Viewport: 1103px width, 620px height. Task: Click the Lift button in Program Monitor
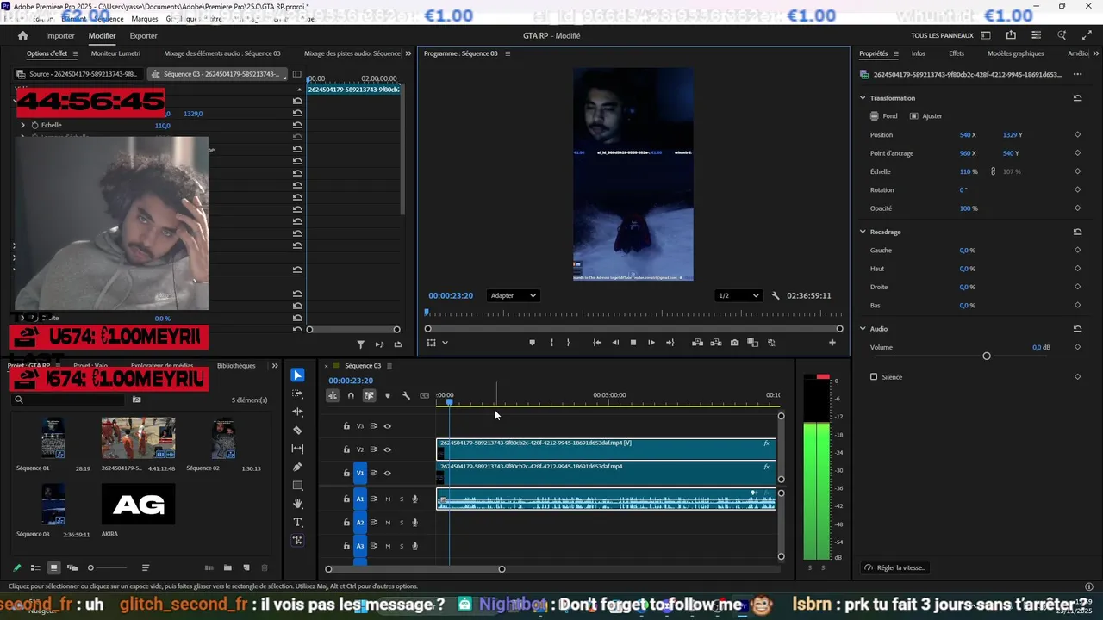point(697,342)
